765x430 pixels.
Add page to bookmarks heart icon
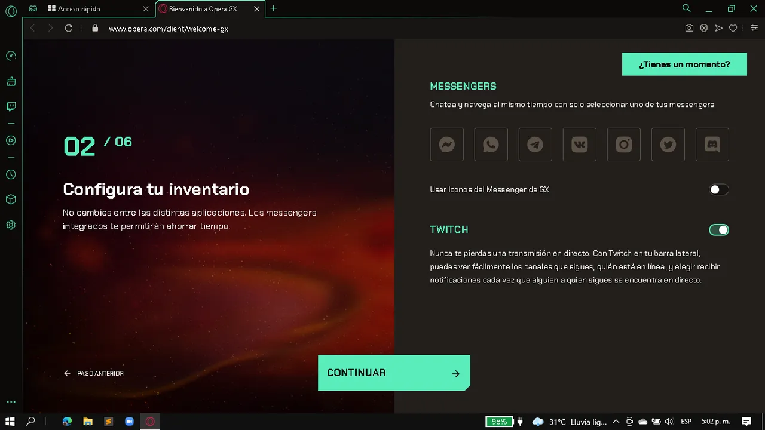coord(733,28)
